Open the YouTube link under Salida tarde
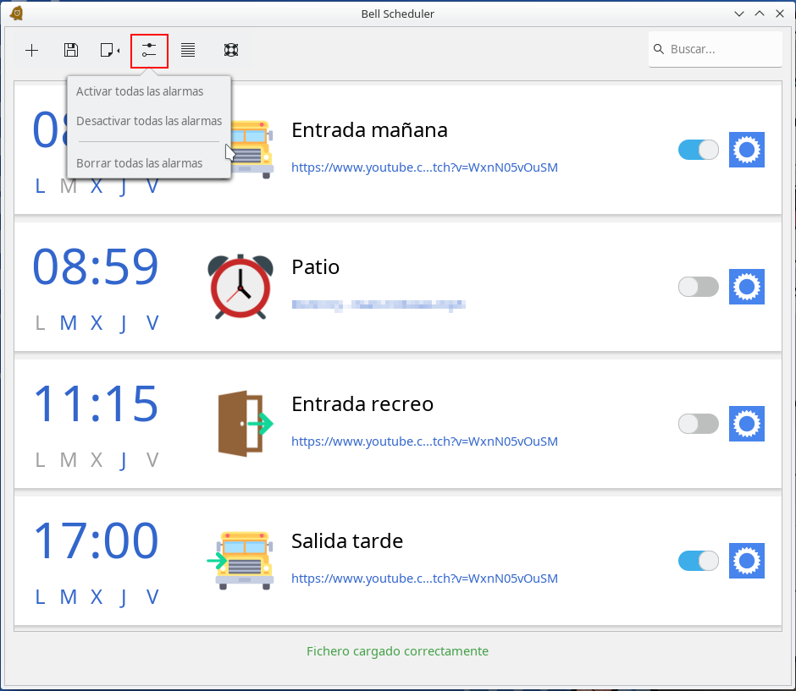The width and height of the screenshot is (796, 691). [424, 579]
